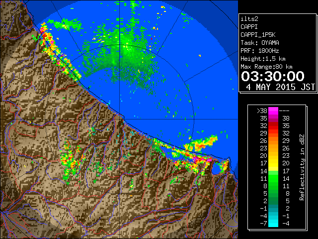Select the "Max Range:80 km" text
This screenshot has height=239, width=318.
(x=266, y=67)
